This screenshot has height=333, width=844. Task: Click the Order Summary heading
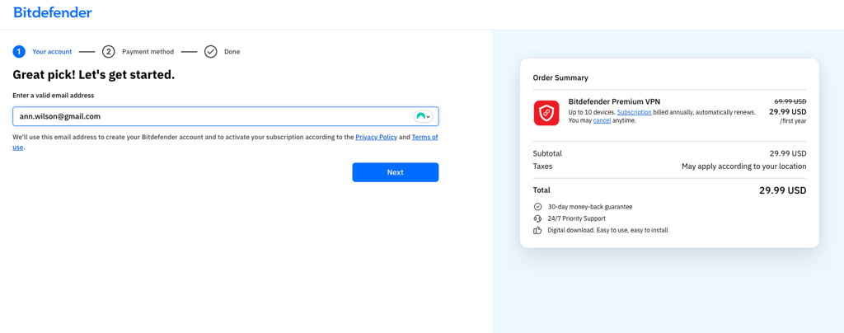(x=560, y=77)
